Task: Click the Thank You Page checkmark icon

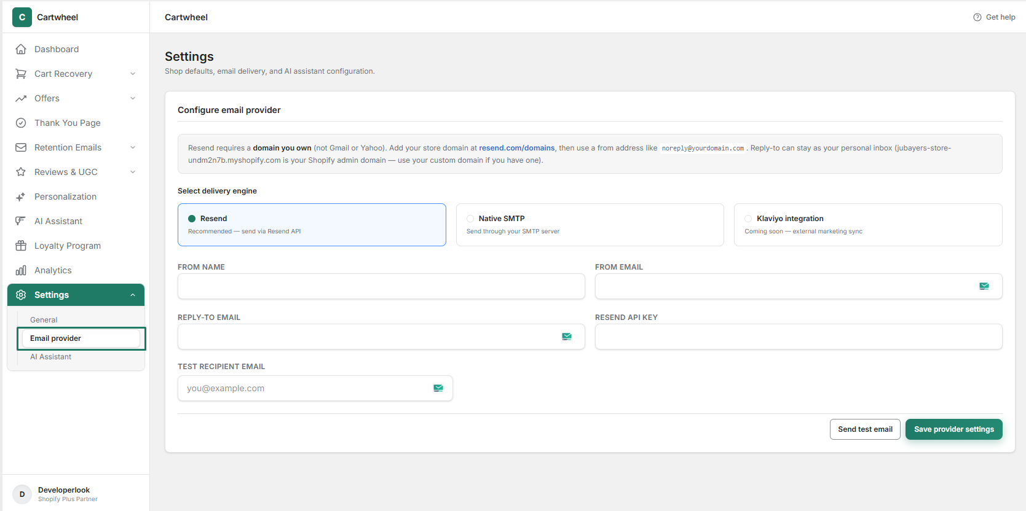Action: [x=21, y=123]
